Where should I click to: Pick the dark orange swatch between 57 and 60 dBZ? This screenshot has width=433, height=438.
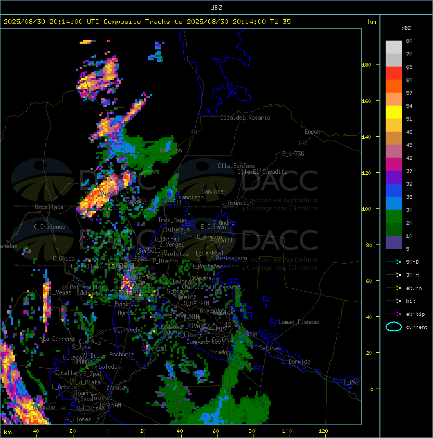tap(393, 86)
